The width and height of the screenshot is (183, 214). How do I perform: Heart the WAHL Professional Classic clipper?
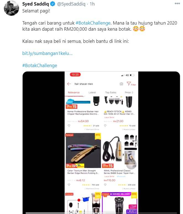coord(105,185)
